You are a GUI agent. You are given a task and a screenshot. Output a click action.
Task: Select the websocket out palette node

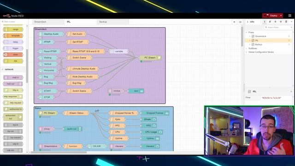point(13,117)
